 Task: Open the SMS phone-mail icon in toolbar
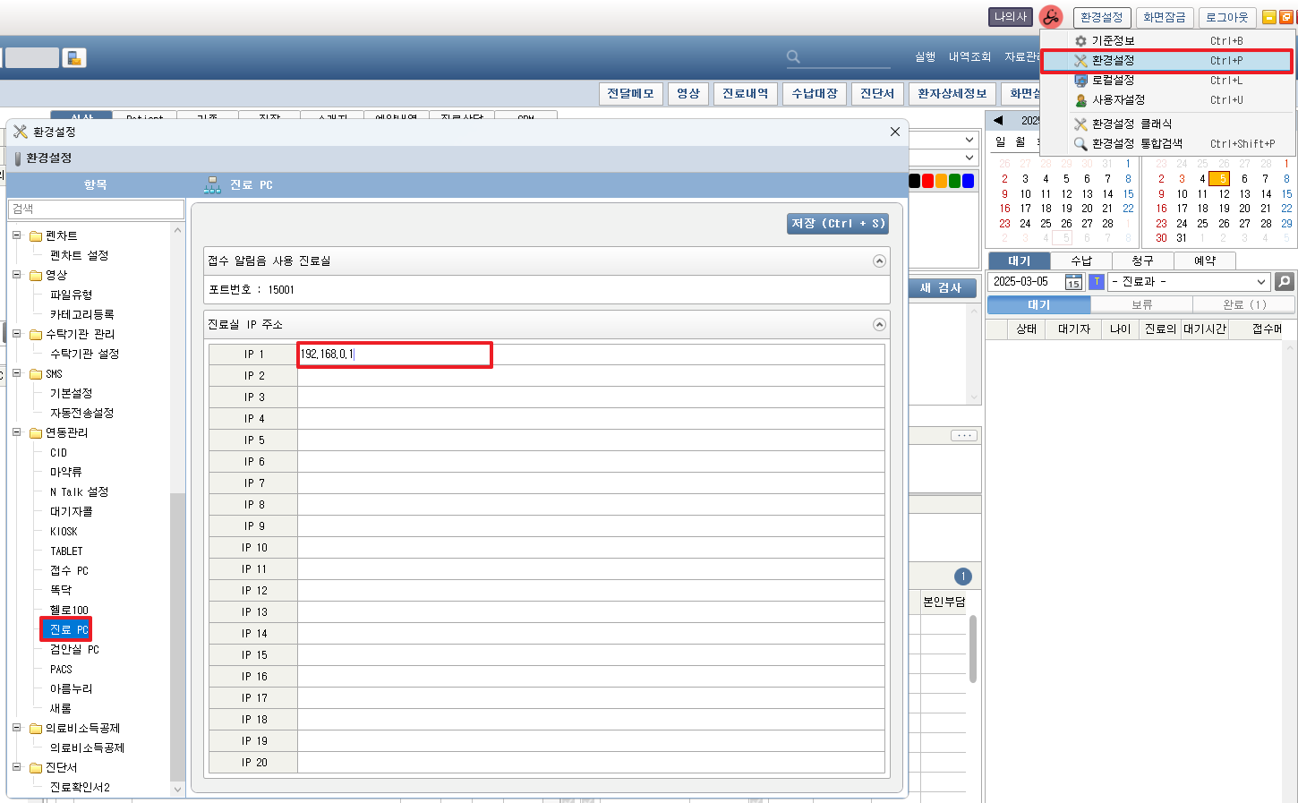click(74, 58)
